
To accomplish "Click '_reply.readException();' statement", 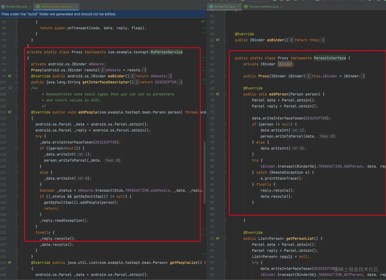I will click(64, 220).
